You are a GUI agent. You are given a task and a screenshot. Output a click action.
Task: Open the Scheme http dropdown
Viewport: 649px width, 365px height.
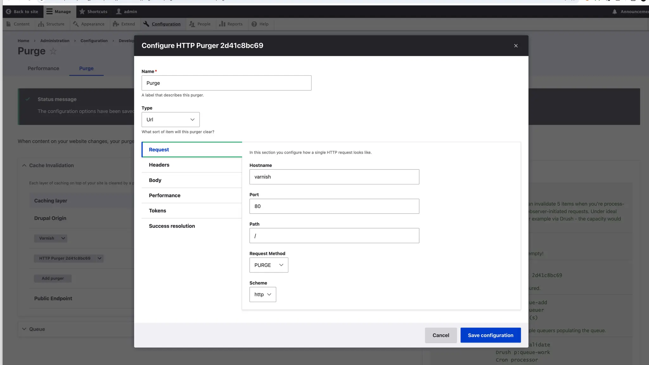(x=263, y=295)
